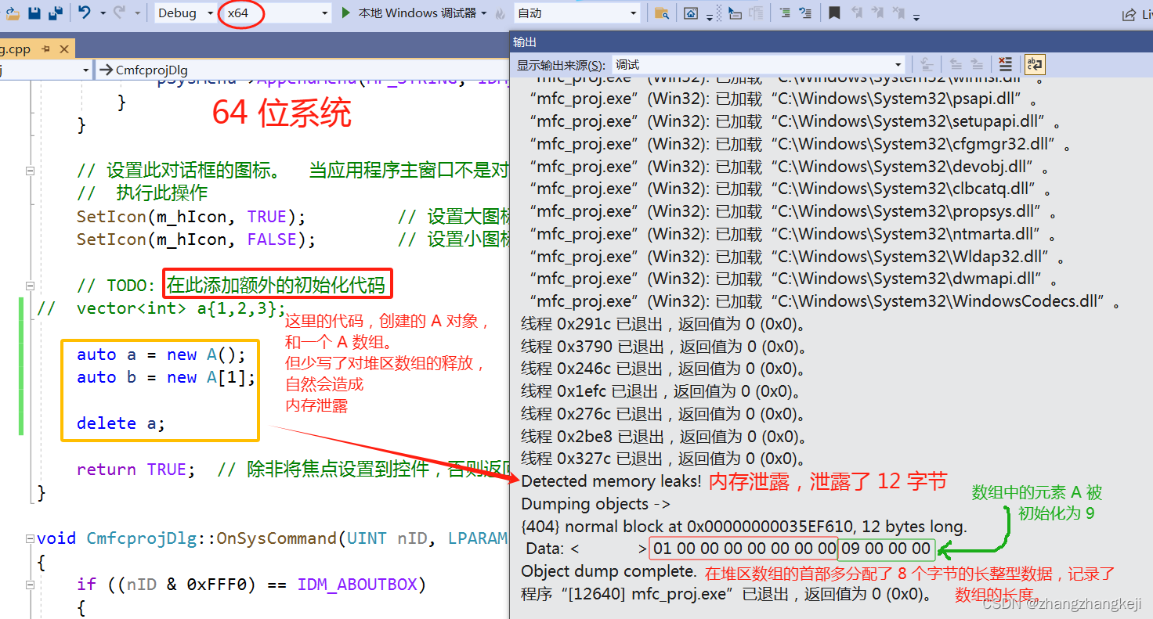The height and width of the screenshot is (619, 1153).
Task: Click the cursor-and-lines icon in toolbar
Action: 734,13
